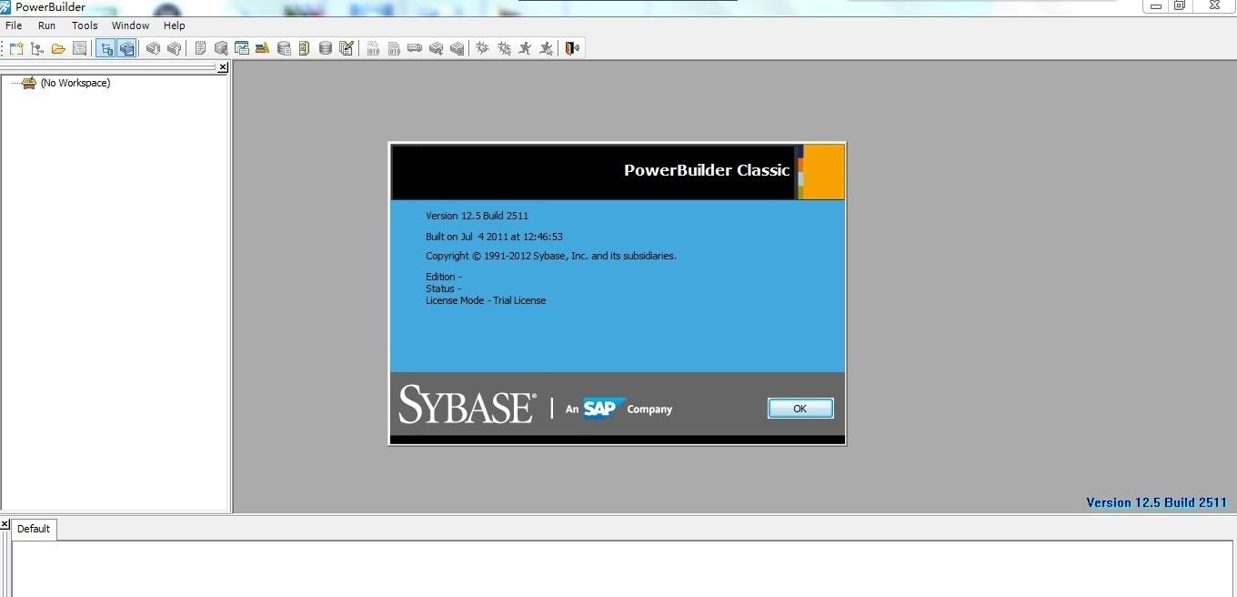Viewport: 1237px width, 597px height.
Task: Click the Full Build Workspace icon
Action: click(394, 48)
